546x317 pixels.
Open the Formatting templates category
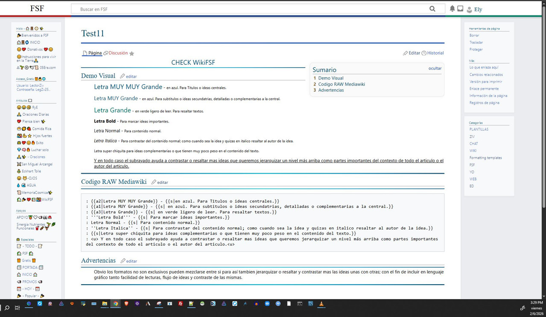486,158
